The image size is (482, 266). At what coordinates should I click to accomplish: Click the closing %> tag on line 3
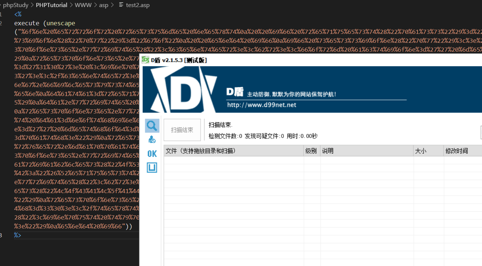coord(18,235)
